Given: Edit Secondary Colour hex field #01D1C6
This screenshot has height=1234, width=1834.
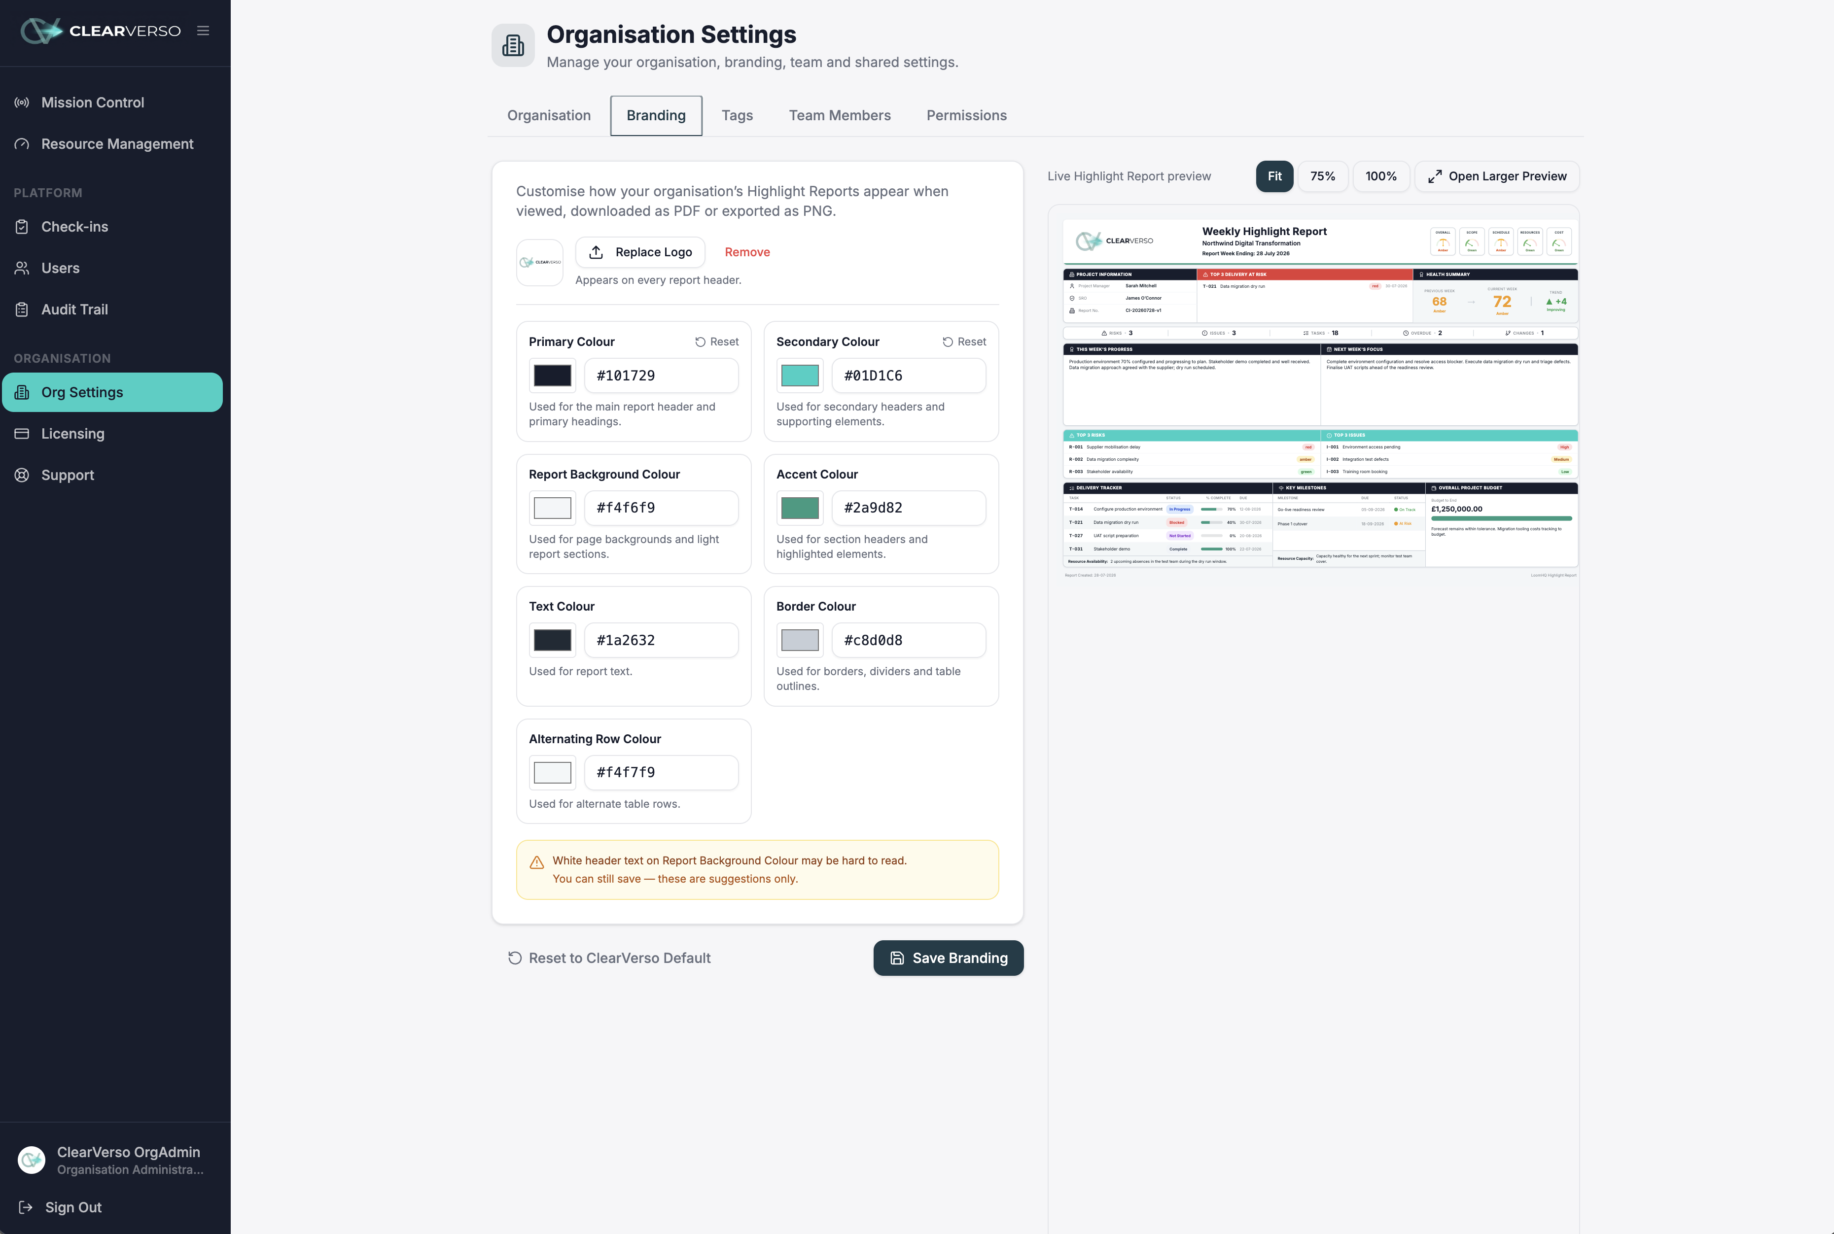Looking at the screenshot, I should 908,376.
